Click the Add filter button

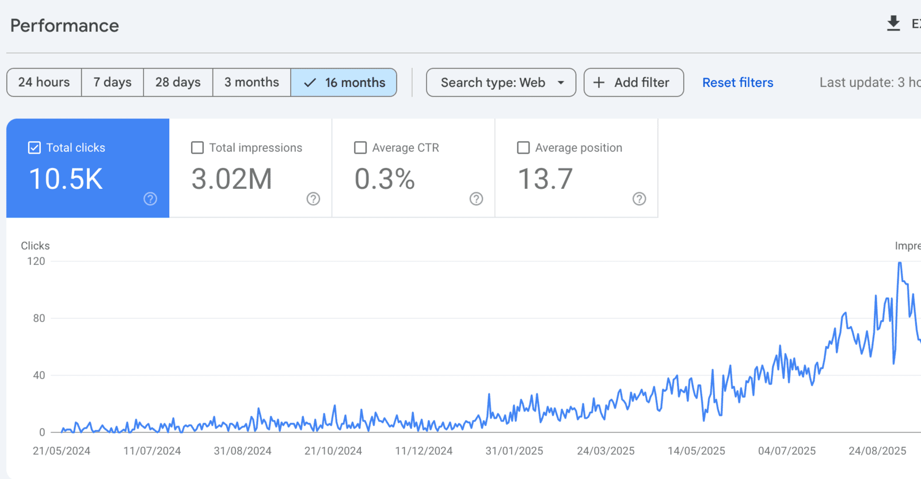click(634, 82)
